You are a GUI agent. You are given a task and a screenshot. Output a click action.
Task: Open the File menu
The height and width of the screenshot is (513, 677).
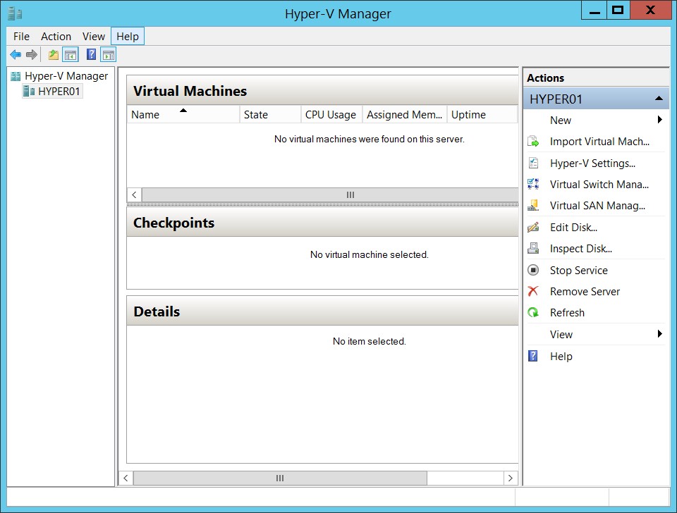[21, 37]
